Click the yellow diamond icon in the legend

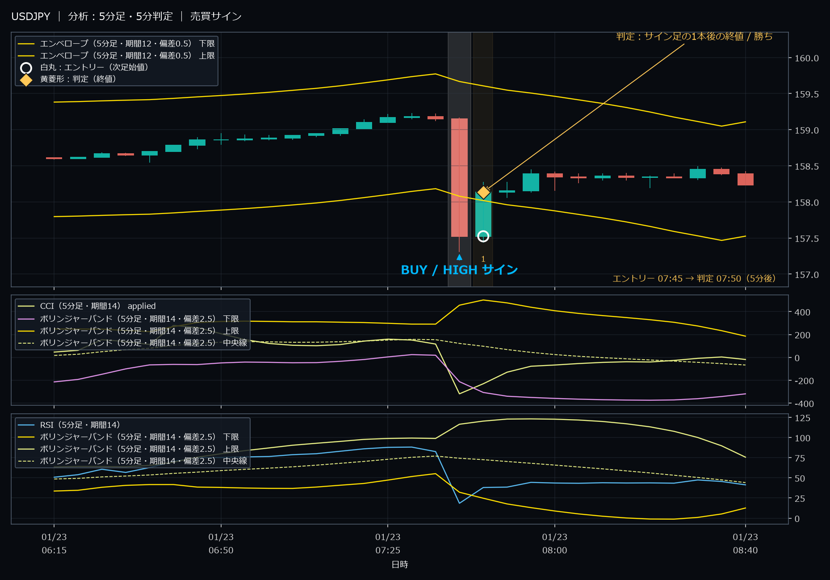click(x=26, y=80)
